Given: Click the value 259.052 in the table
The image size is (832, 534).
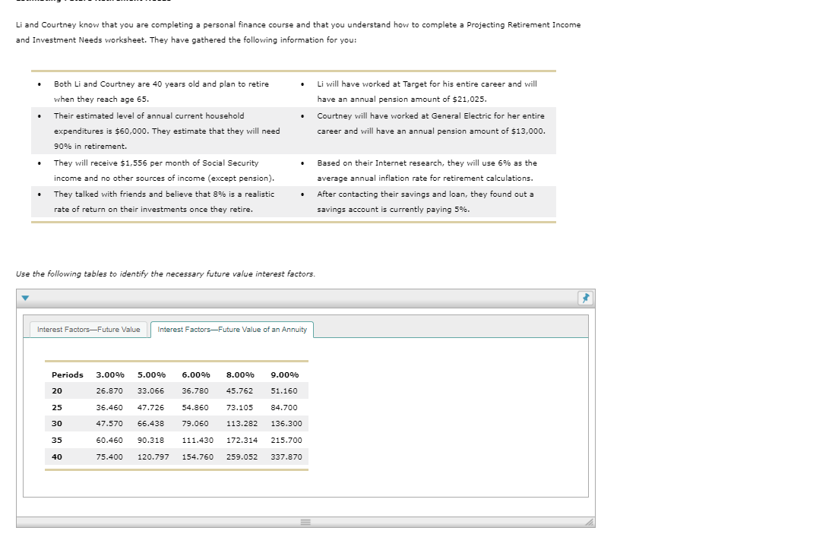Looking at the screenshot, I should (x=243, y=457).
